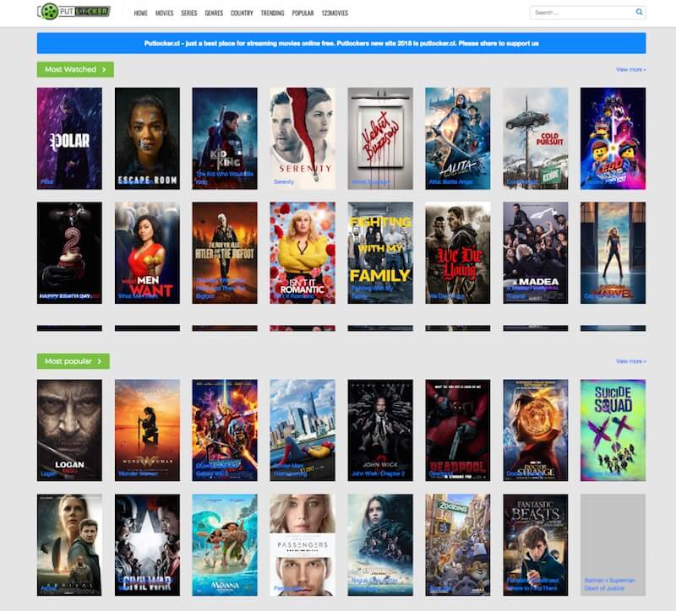Open the Alita Battle Angel poster
The width and height of the screenshot is (676, 611).
[458, 138]
